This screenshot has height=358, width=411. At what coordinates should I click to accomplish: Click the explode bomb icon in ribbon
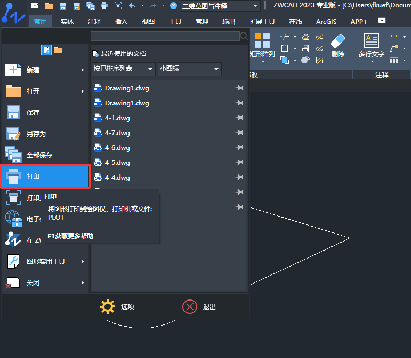[305, 60]
